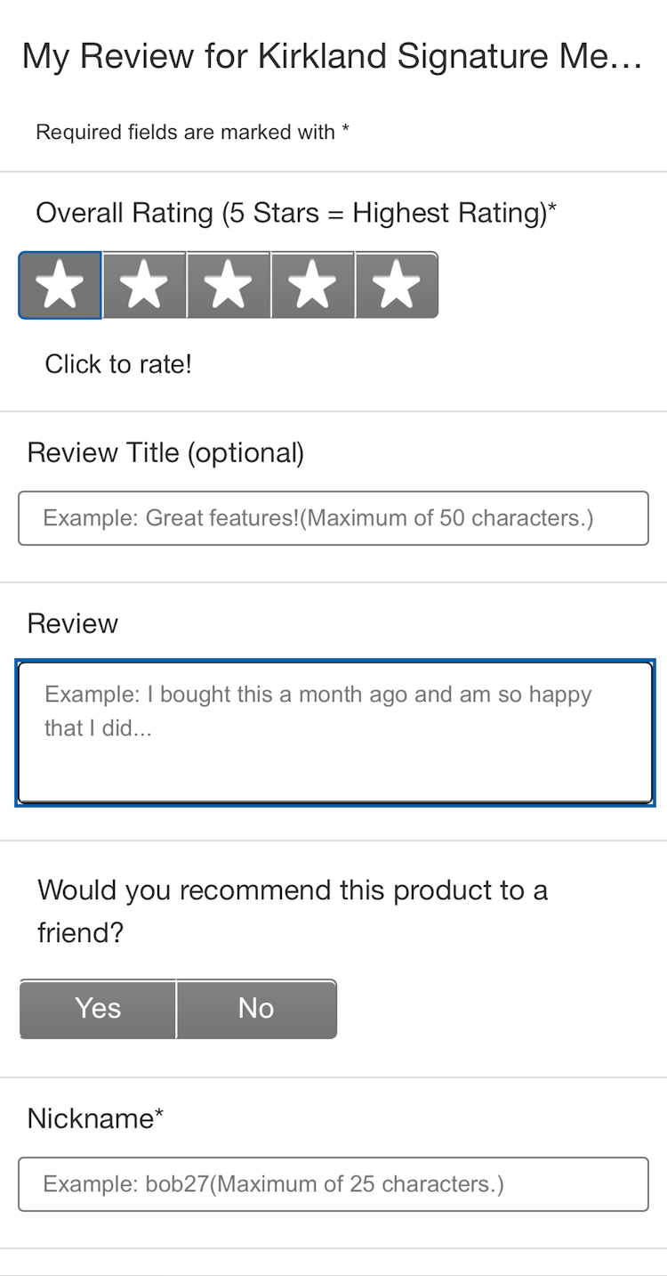This screenshot has height=1276, width=667.
Task: Click the 'Overall Rating' label
Action: [289, 214]
